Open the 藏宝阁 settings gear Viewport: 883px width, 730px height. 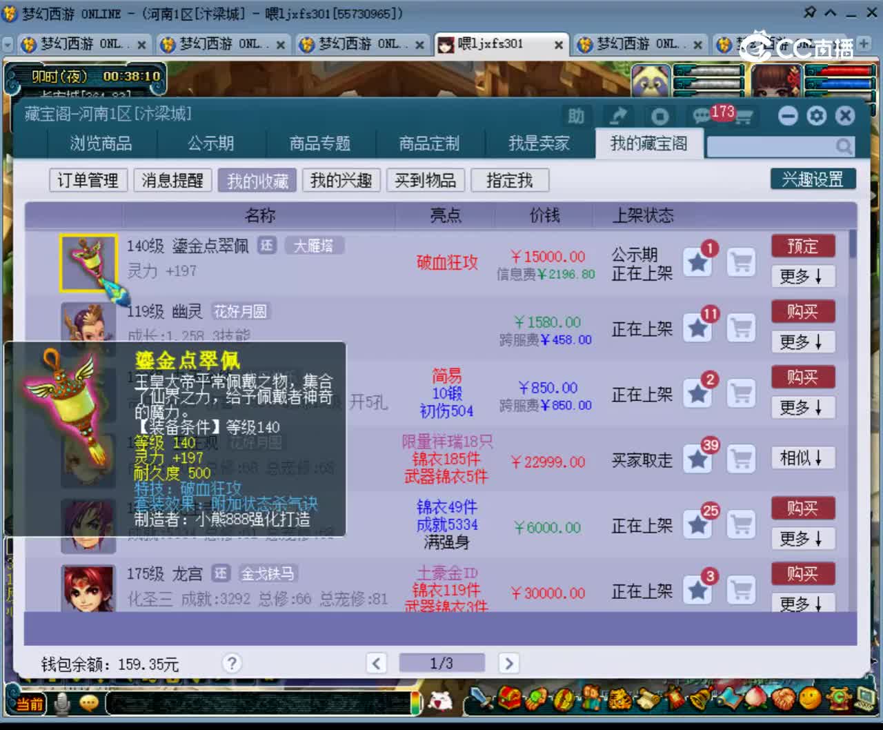[817, 116]
